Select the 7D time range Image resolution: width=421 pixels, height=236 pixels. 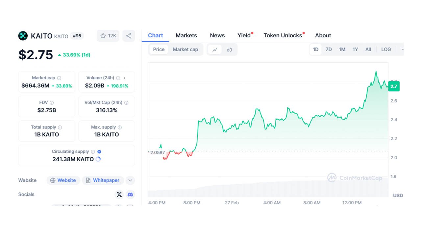click(328, 49)
